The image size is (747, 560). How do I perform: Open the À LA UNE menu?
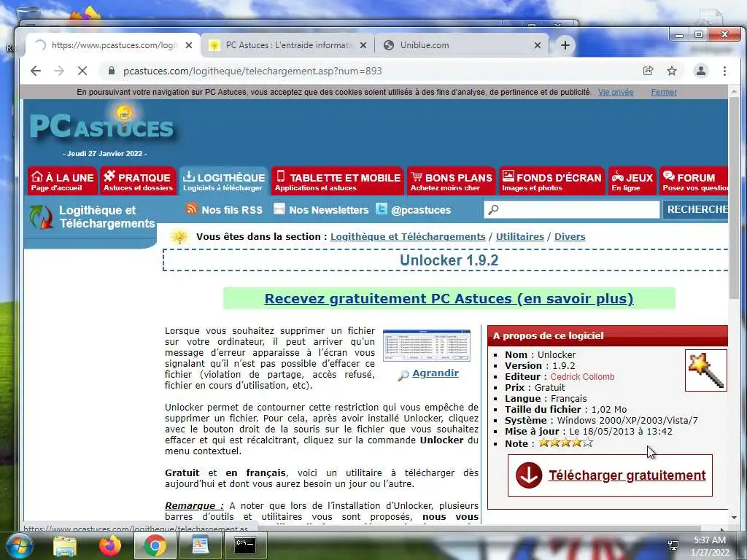coord(63,181)
